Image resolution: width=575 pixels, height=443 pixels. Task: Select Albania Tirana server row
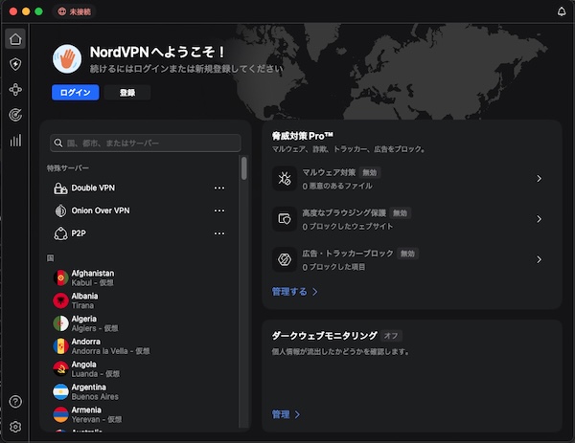[139, 300]
